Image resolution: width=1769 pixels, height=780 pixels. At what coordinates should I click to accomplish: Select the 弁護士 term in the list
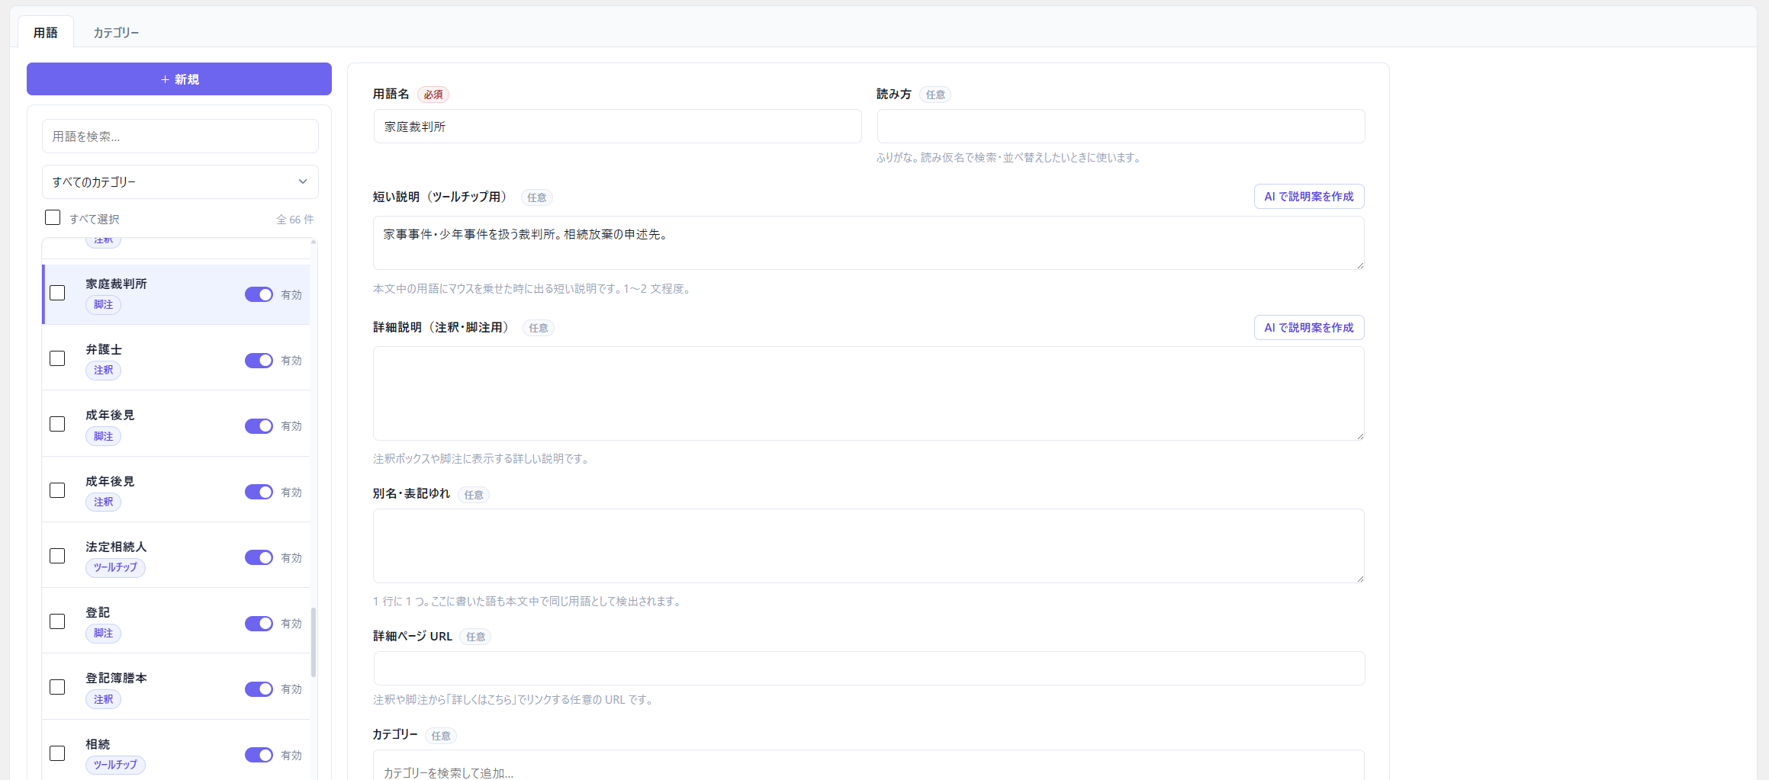point(104,349)
